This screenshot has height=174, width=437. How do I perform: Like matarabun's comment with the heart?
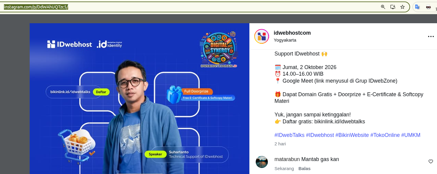(x=431, y=162)
